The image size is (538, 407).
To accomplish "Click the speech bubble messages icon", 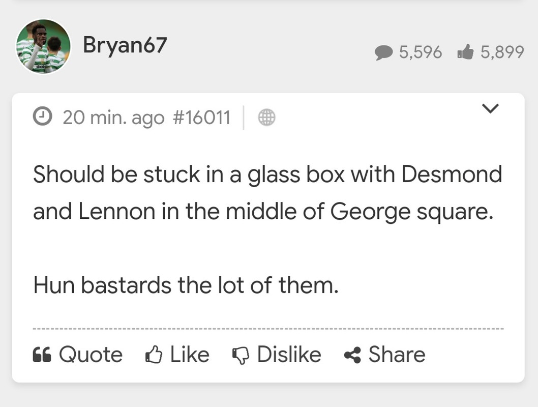I will click(384, 52).
